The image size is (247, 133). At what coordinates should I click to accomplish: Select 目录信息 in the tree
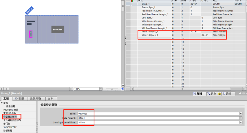[11, 106]
